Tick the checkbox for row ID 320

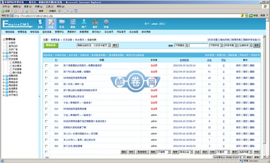46,84
